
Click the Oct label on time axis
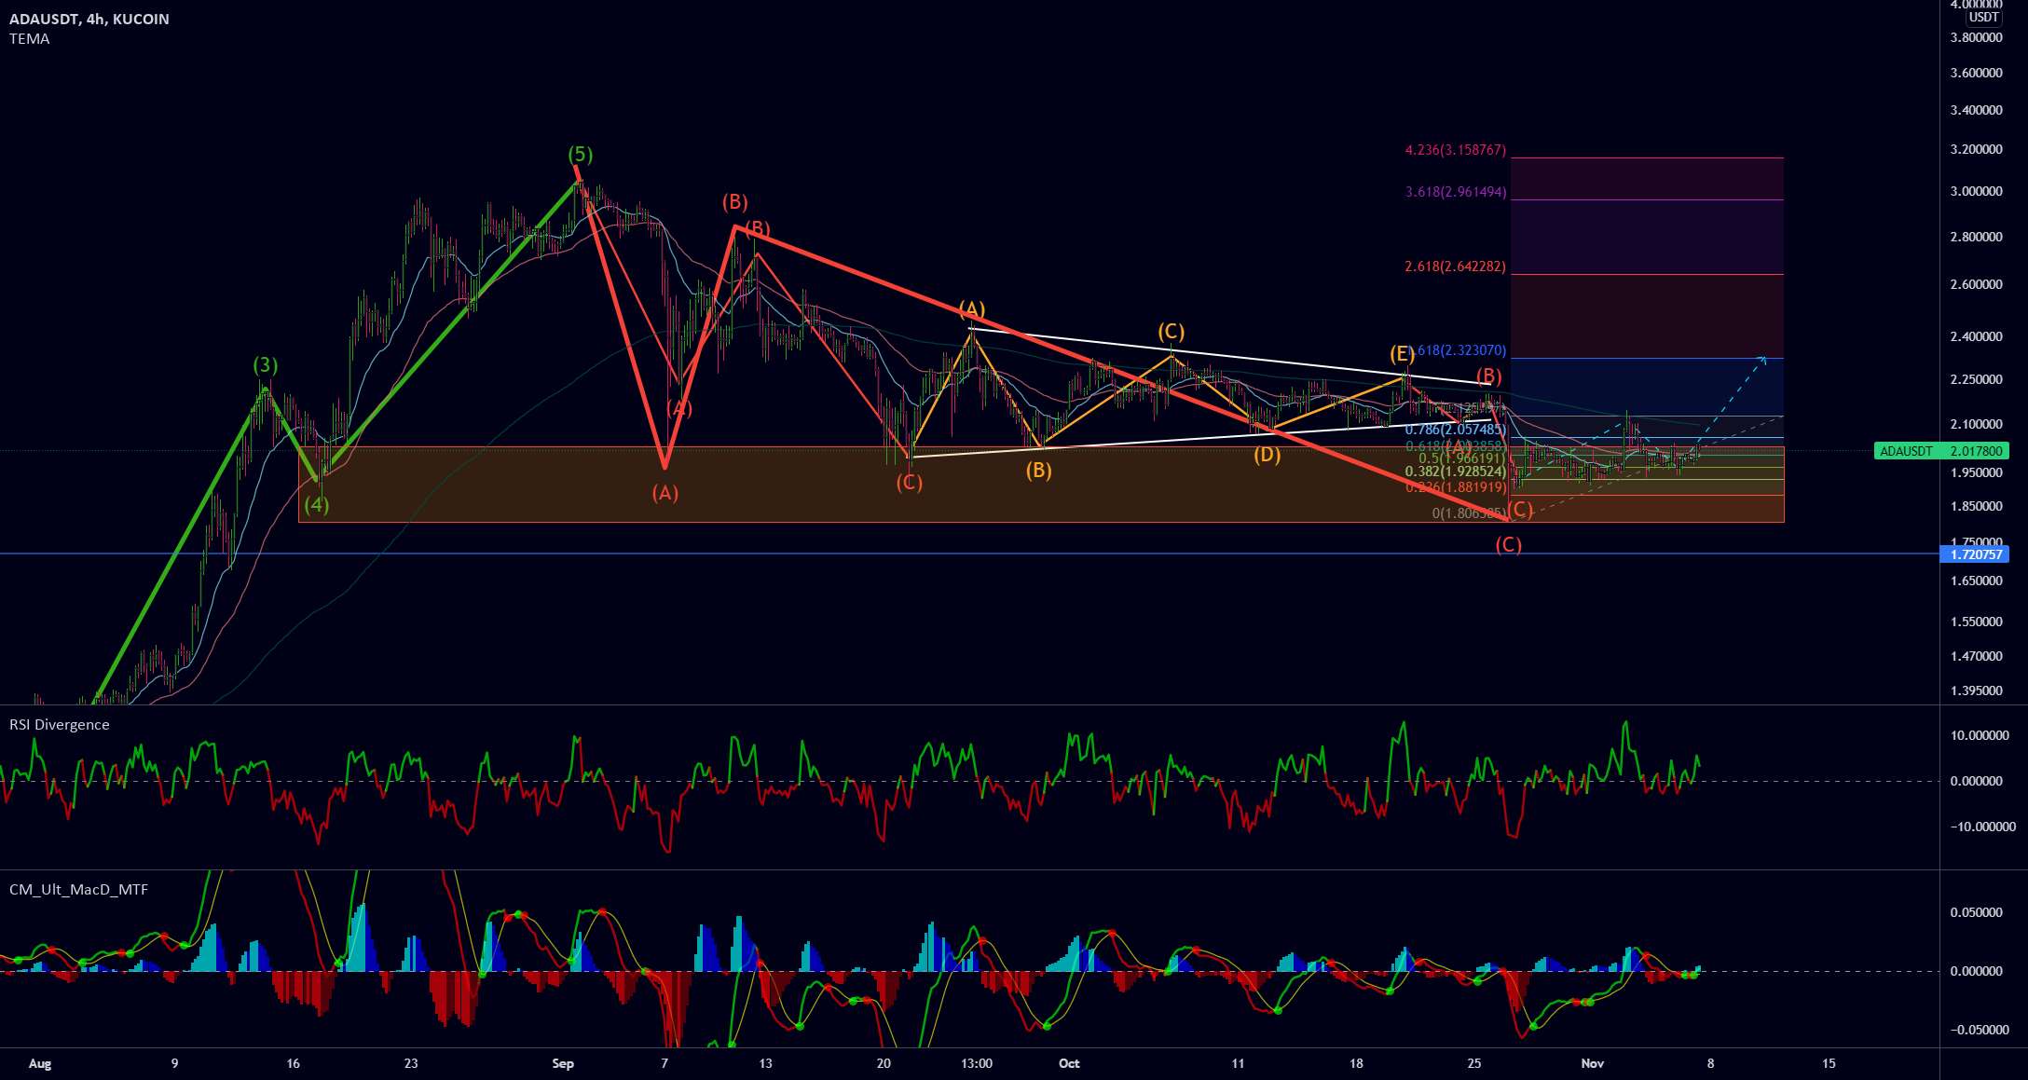[x=1069, y=1063]
